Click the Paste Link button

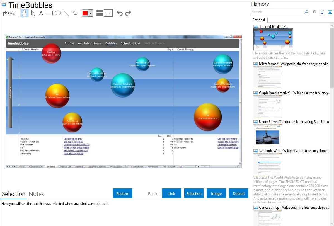[172, 193]
